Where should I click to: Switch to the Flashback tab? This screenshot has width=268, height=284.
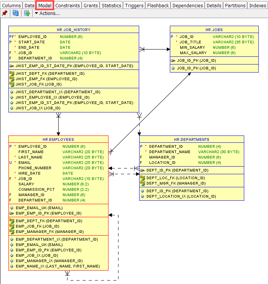[158, 6]
